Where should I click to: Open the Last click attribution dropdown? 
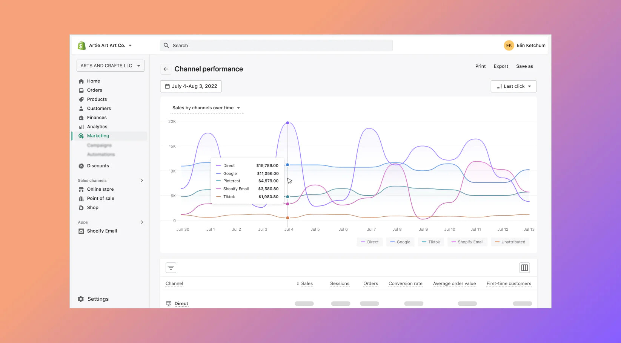pos(513,86)
